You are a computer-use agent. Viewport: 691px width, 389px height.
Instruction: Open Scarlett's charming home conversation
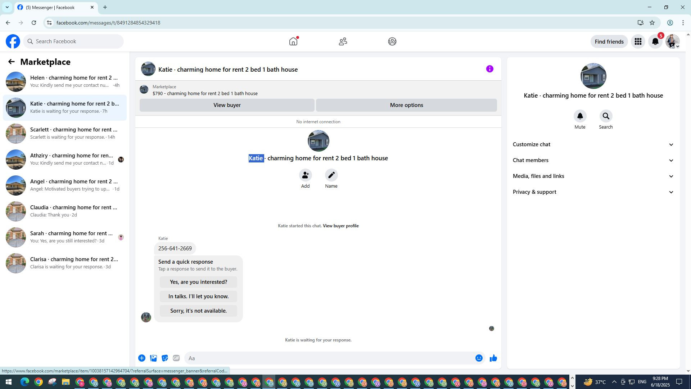click(x=65, y=133)
